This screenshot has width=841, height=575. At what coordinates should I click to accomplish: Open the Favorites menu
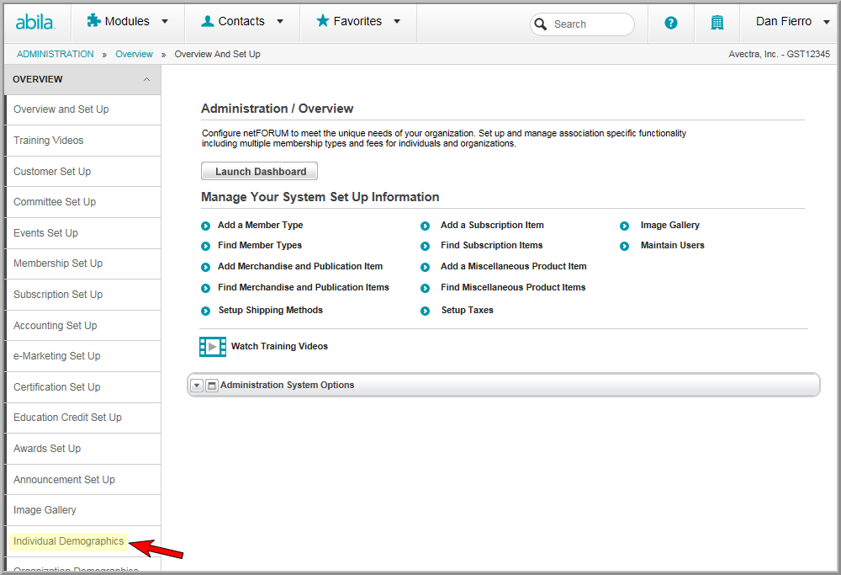pos(357,22)
